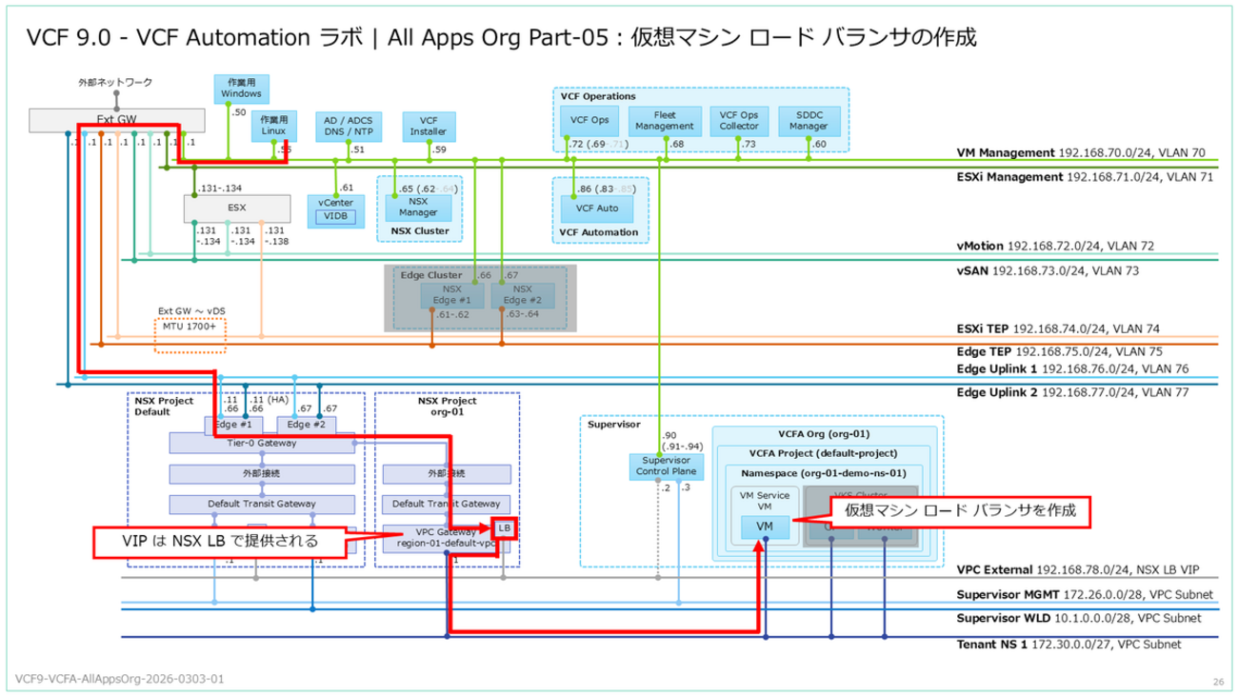Click the VM Service VM label
This screenshot has height=696, width=1238.
pyautogui.click(x=764, y=500)
